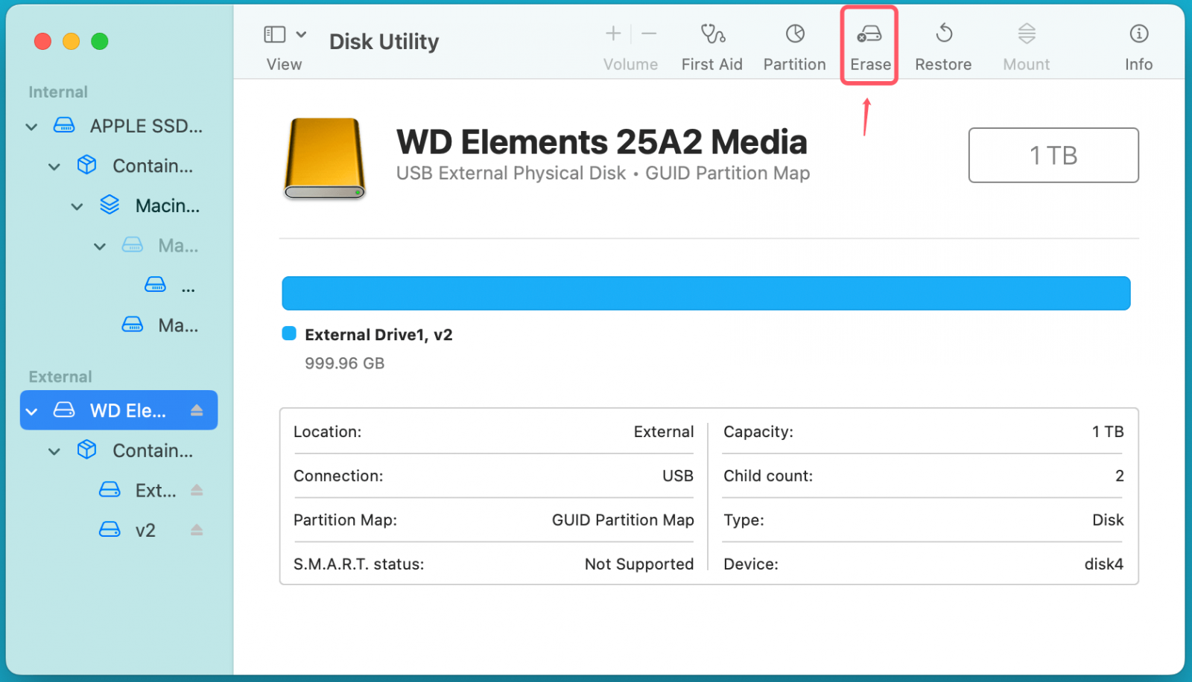Image resolution: width=1192 pixels, height=682 pixels.
Task: Run First Aid on the disk
Action: click(x=712, y=34)
